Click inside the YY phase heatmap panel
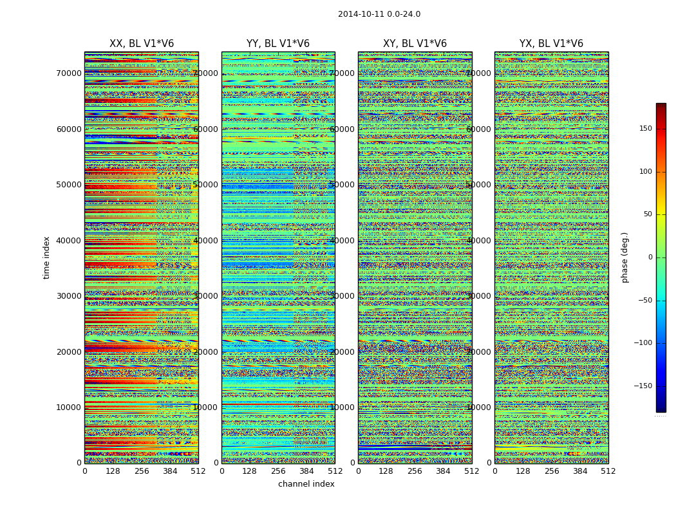676x515 pixels. pyautogui.click(x=277, y=257)
